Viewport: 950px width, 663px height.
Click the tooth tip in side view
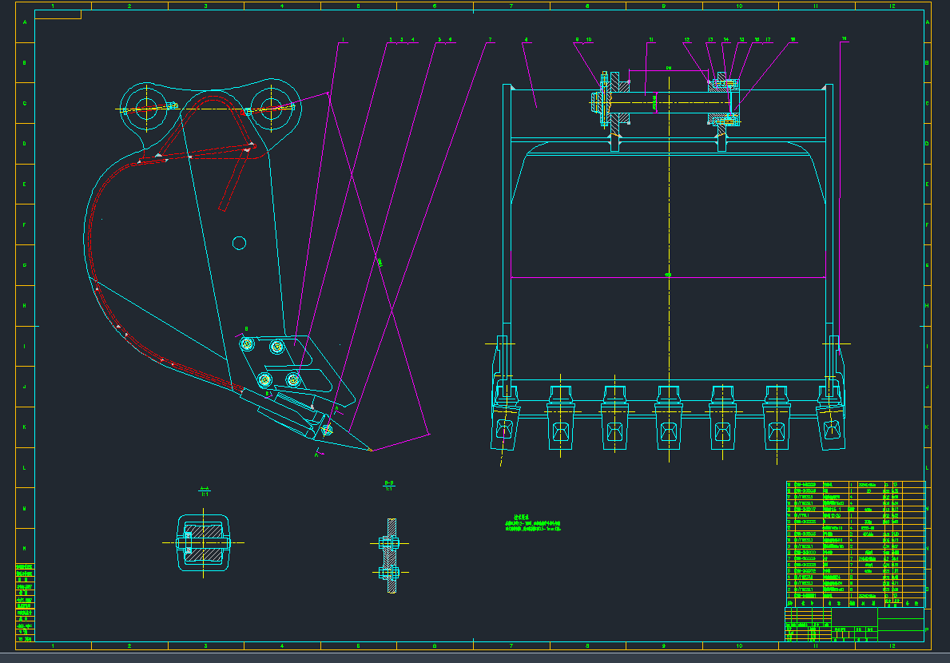coord(370,450)
